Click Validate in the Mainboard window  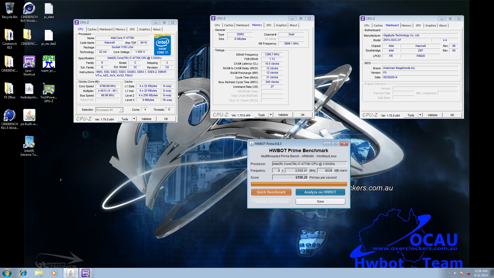(433, 115)
